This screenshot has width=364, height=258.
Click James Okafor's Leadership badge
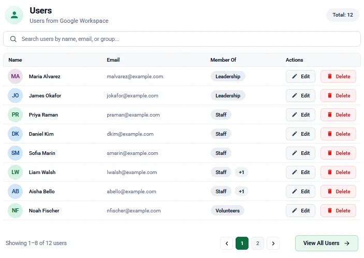[228, 95]
